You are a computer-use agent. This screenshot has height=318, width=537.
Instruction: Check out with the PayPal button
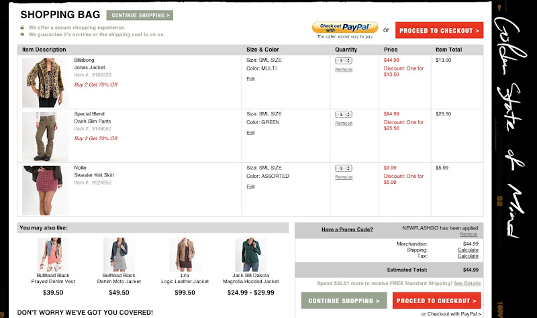345,28
